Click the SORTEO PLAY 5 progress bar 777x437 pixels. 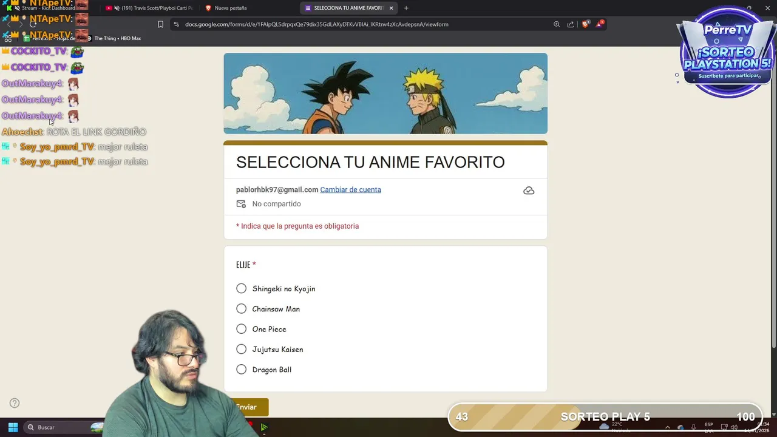605,417
